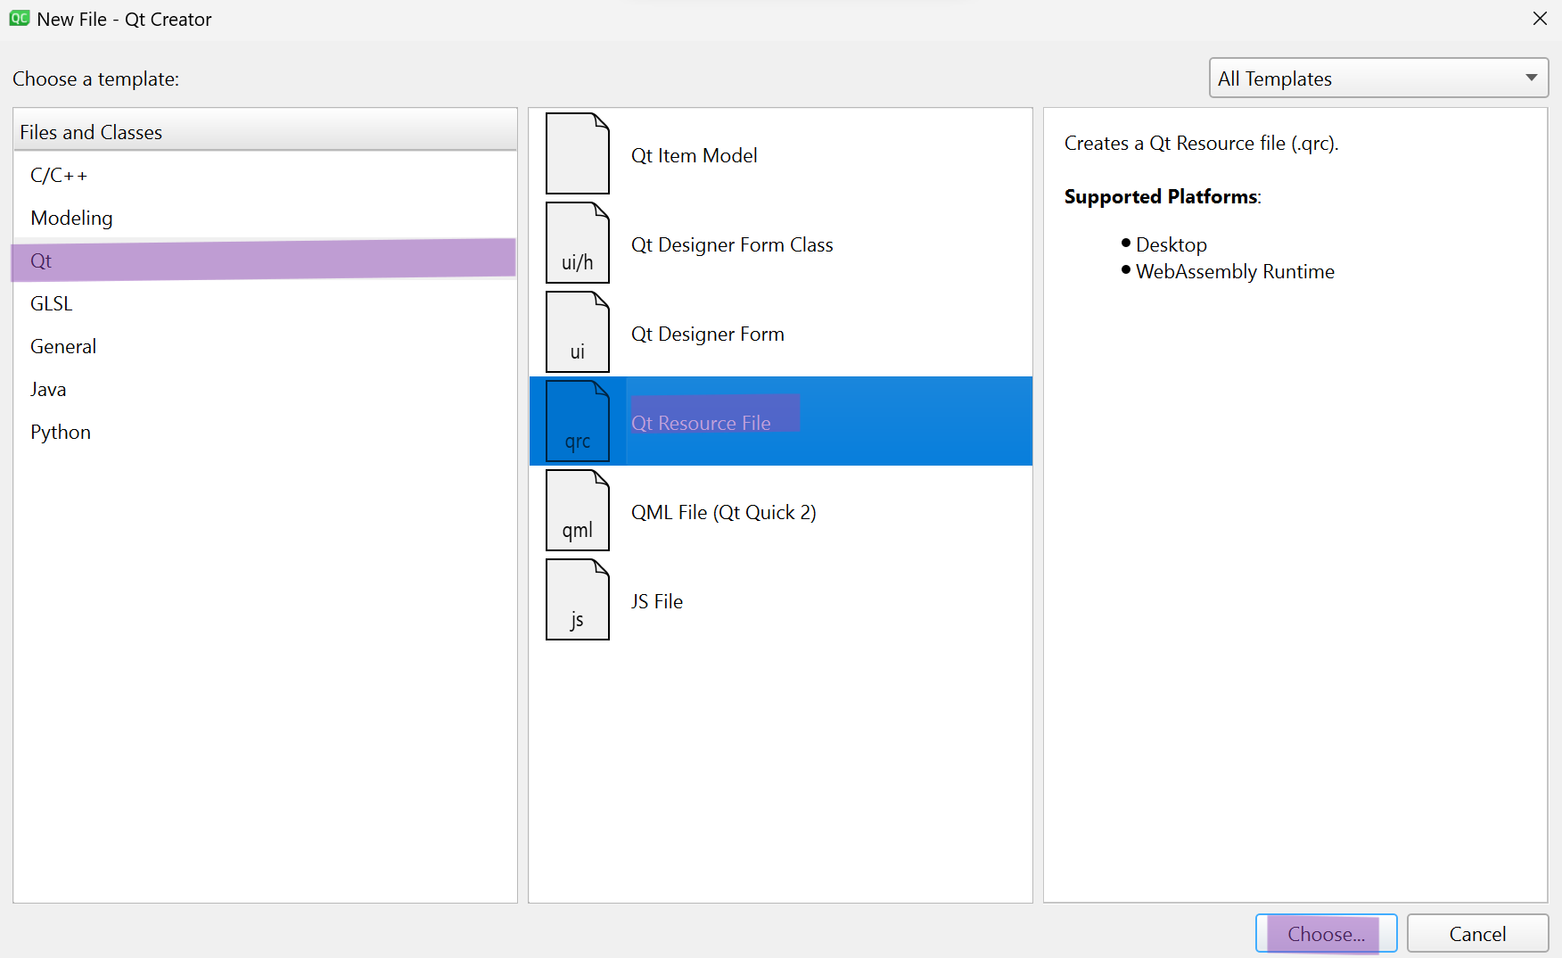Click the 'Creates a Qt Resource file' description
This screenshot has width=1562, height=958.
point(1201,143)
